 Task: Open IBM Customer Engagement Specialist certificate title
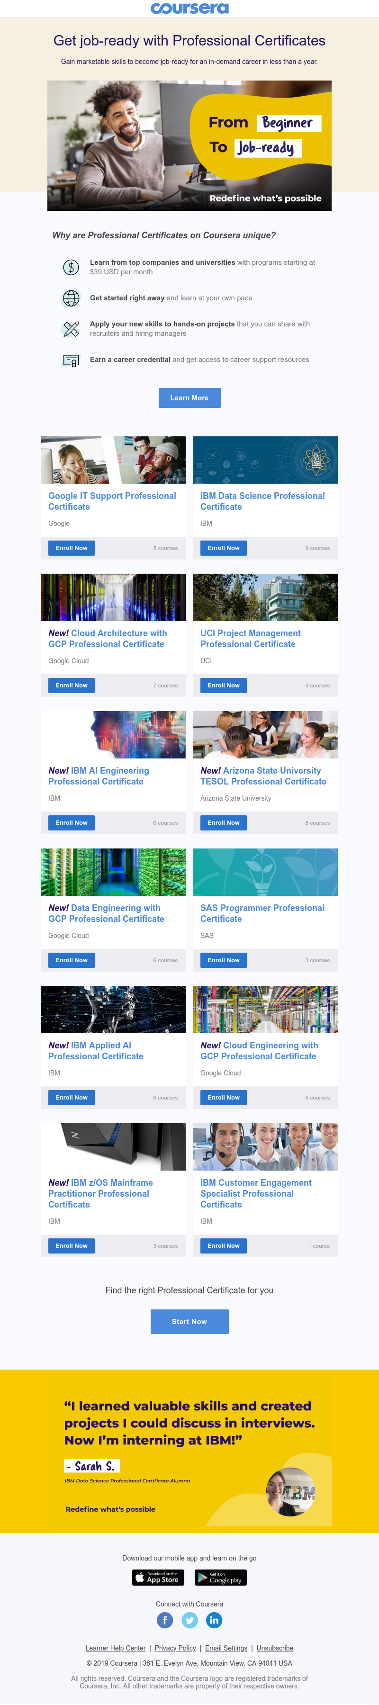(x=256, y=1193)
